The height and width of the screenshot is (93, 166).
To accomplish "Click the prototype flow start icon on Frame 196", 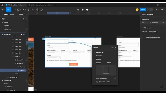I will tap(44, 39).
